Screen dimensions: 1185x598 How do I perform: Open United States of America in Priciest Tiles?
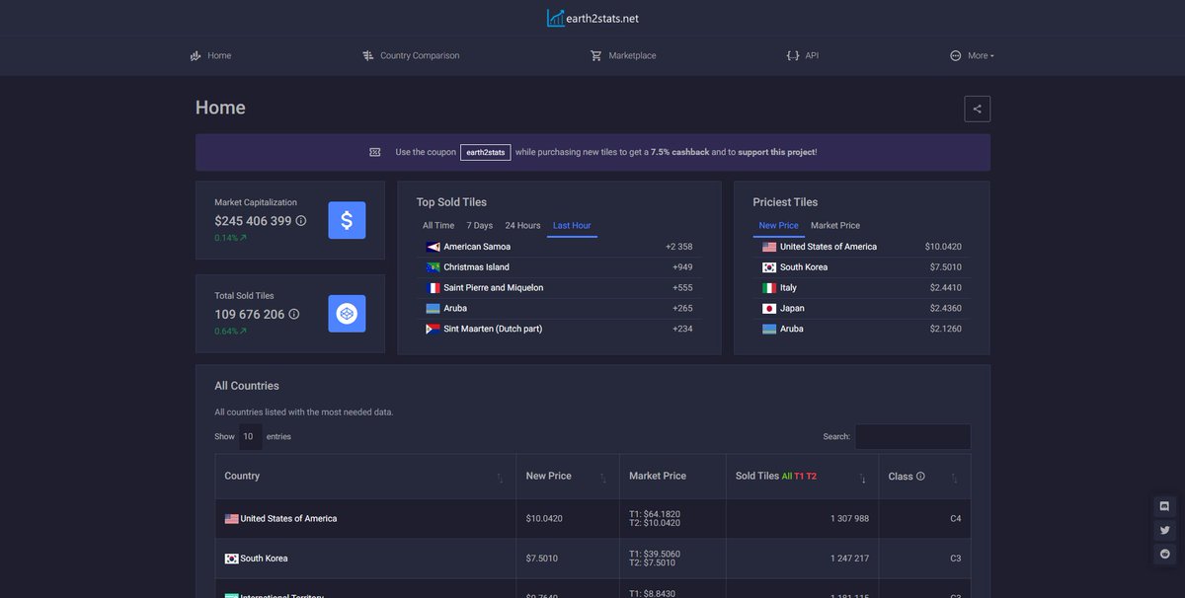[829, 247]
